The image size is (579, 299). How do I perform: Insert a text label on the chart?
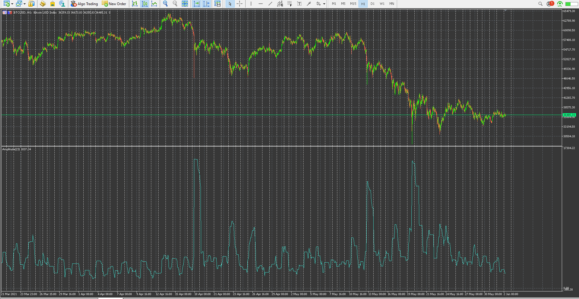click(x=299, y=4)
